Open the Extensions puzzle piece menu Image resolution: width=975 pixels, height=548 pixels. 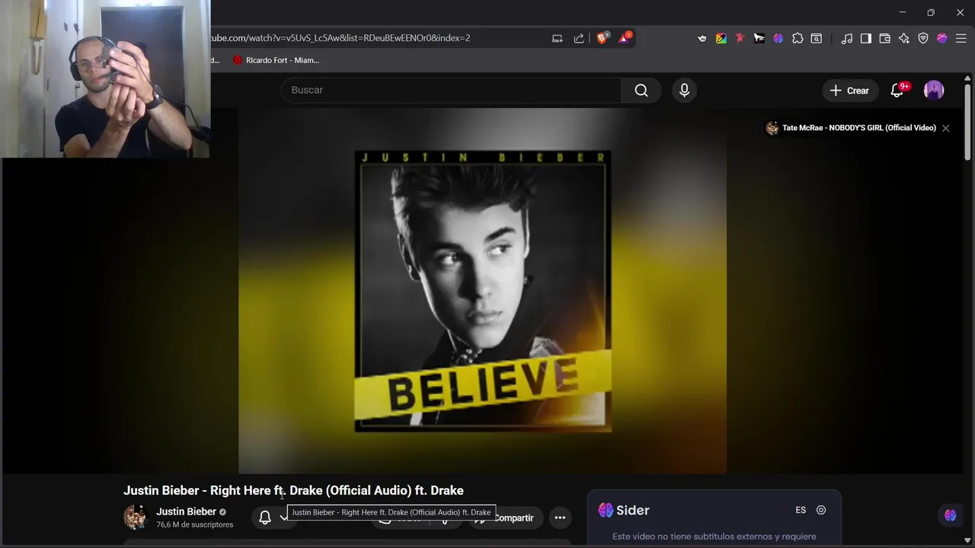pos(798,38)
